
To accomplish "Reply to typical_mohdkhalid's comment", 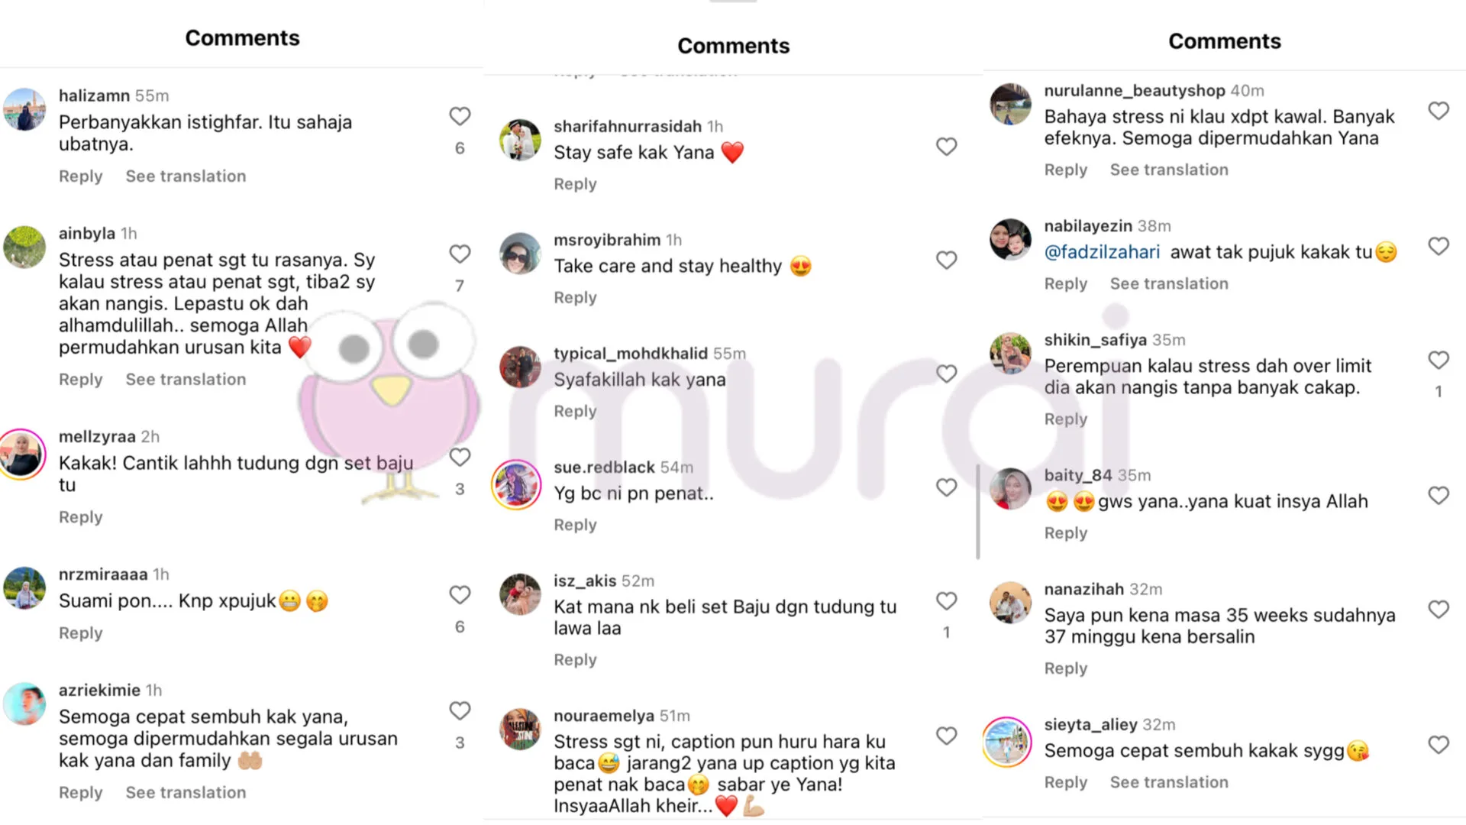I will pyautogui.click(x=575, y=411).
